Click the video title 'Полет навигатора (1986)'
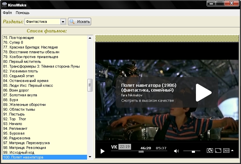 pos(148,85)
